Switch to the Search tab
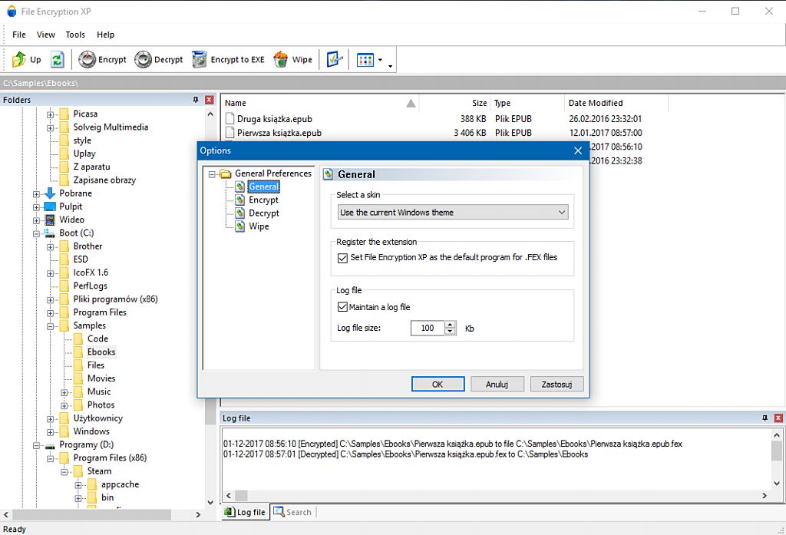This screenshot has width=786, height=535. click(x=292, y=512)
